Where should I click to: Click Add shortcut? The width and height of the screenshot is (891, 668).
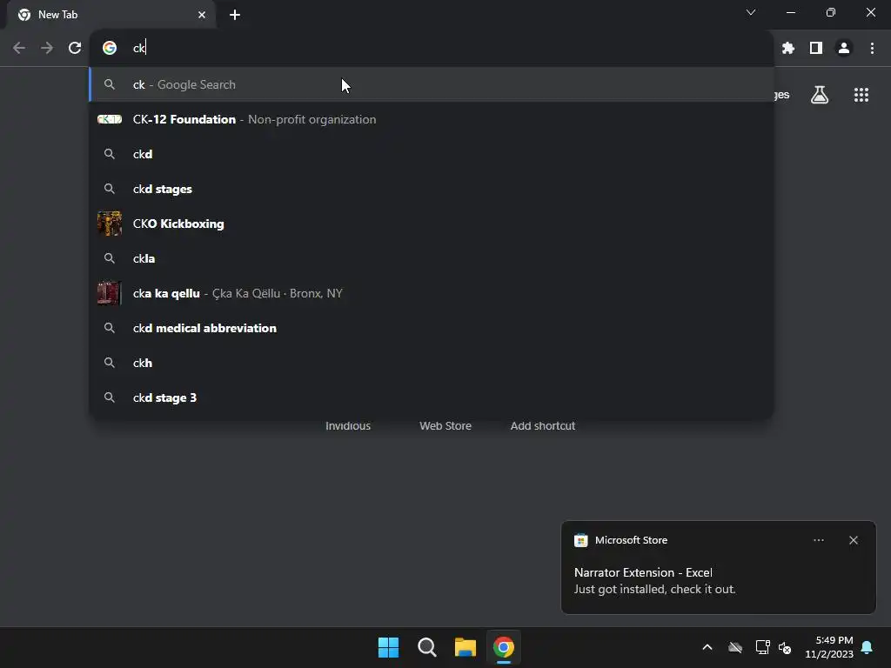543,426
